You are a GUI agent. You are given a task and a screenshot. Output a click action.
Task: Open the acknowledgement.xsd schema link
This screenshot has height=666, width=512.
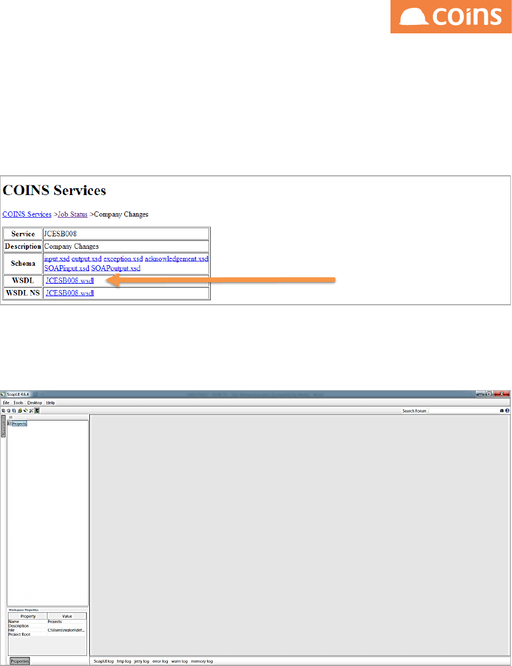(x=177, y=259)
